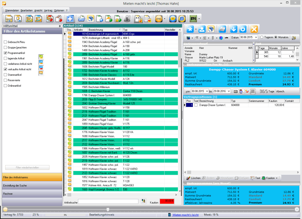Open the bis end date dropdown
Image resolution: width=302 pixels, height=219 pixels.
tap(229, 91)
